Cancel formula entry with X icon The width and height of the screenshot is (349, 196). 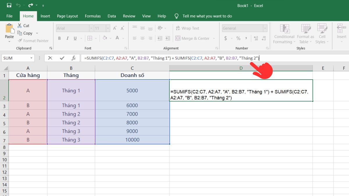pos(50,58)
